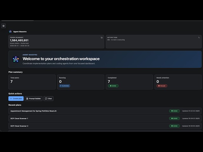The image size is (203, 152).
Task: Click the DONE badge under Completed
Action: tap(113, 86)
